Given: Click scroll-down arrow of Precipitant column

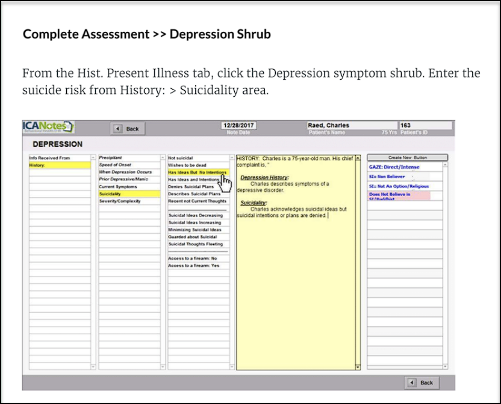Looking at the screenshot, I should [x=163, y=367].
